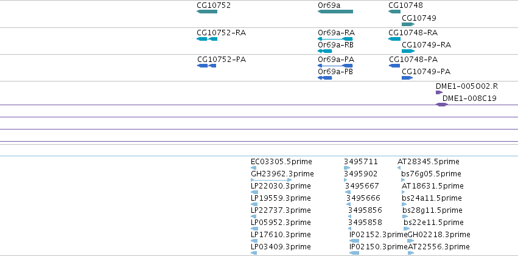Screen dimensions: 518x256
Task: Click the IP02150.3prime EST glyph
Action: [x=354, y=253]
